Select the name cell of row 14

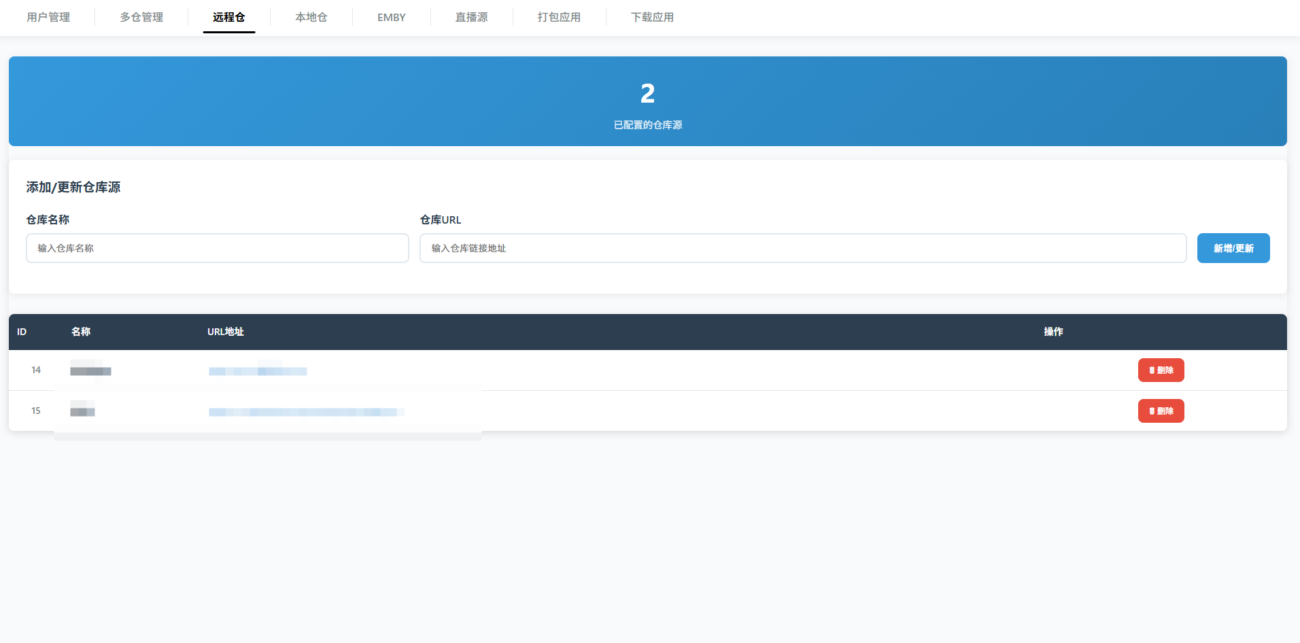coord(90,371)
